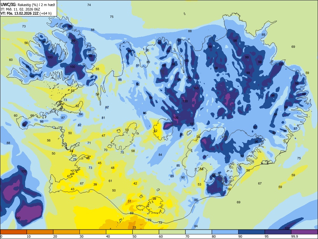
Task: Select the legend tick label '40'
Action: coord(108,236)
